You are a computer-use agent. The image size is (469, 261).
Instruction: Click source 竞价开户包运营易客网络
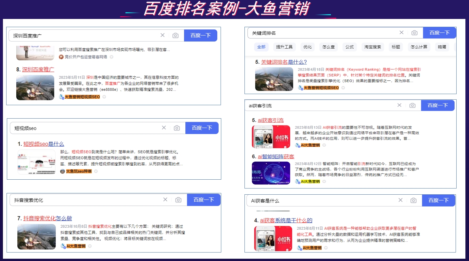(x=86, y=57)
